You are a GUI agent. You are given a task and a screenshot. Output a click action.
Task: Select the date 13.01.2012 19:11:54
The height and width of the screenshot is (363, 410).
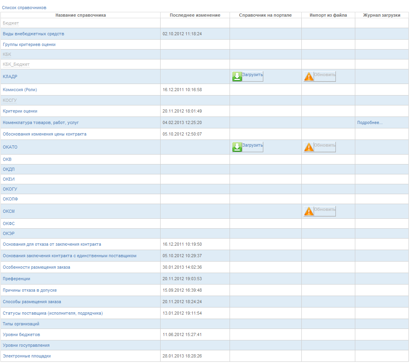pyautogui.click(x=182, y=313)
